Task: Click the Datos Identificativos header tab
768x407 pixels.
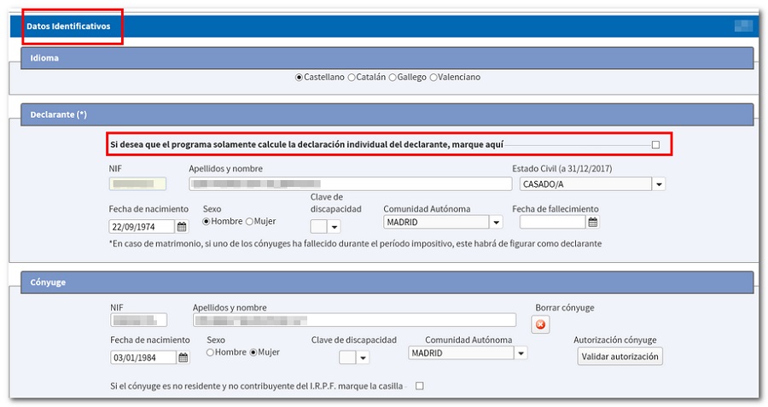Action: pos(68,26)
